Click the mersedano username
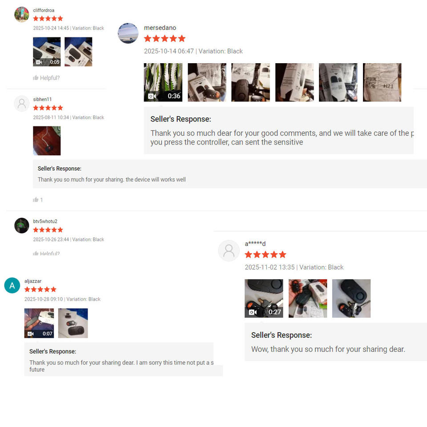Image resolution: width=427 pixels, height=427 pixels. (160, 28)
